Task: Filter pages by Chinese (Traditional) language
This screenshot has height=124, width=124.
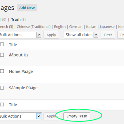Action: click(x=34, y=27)
